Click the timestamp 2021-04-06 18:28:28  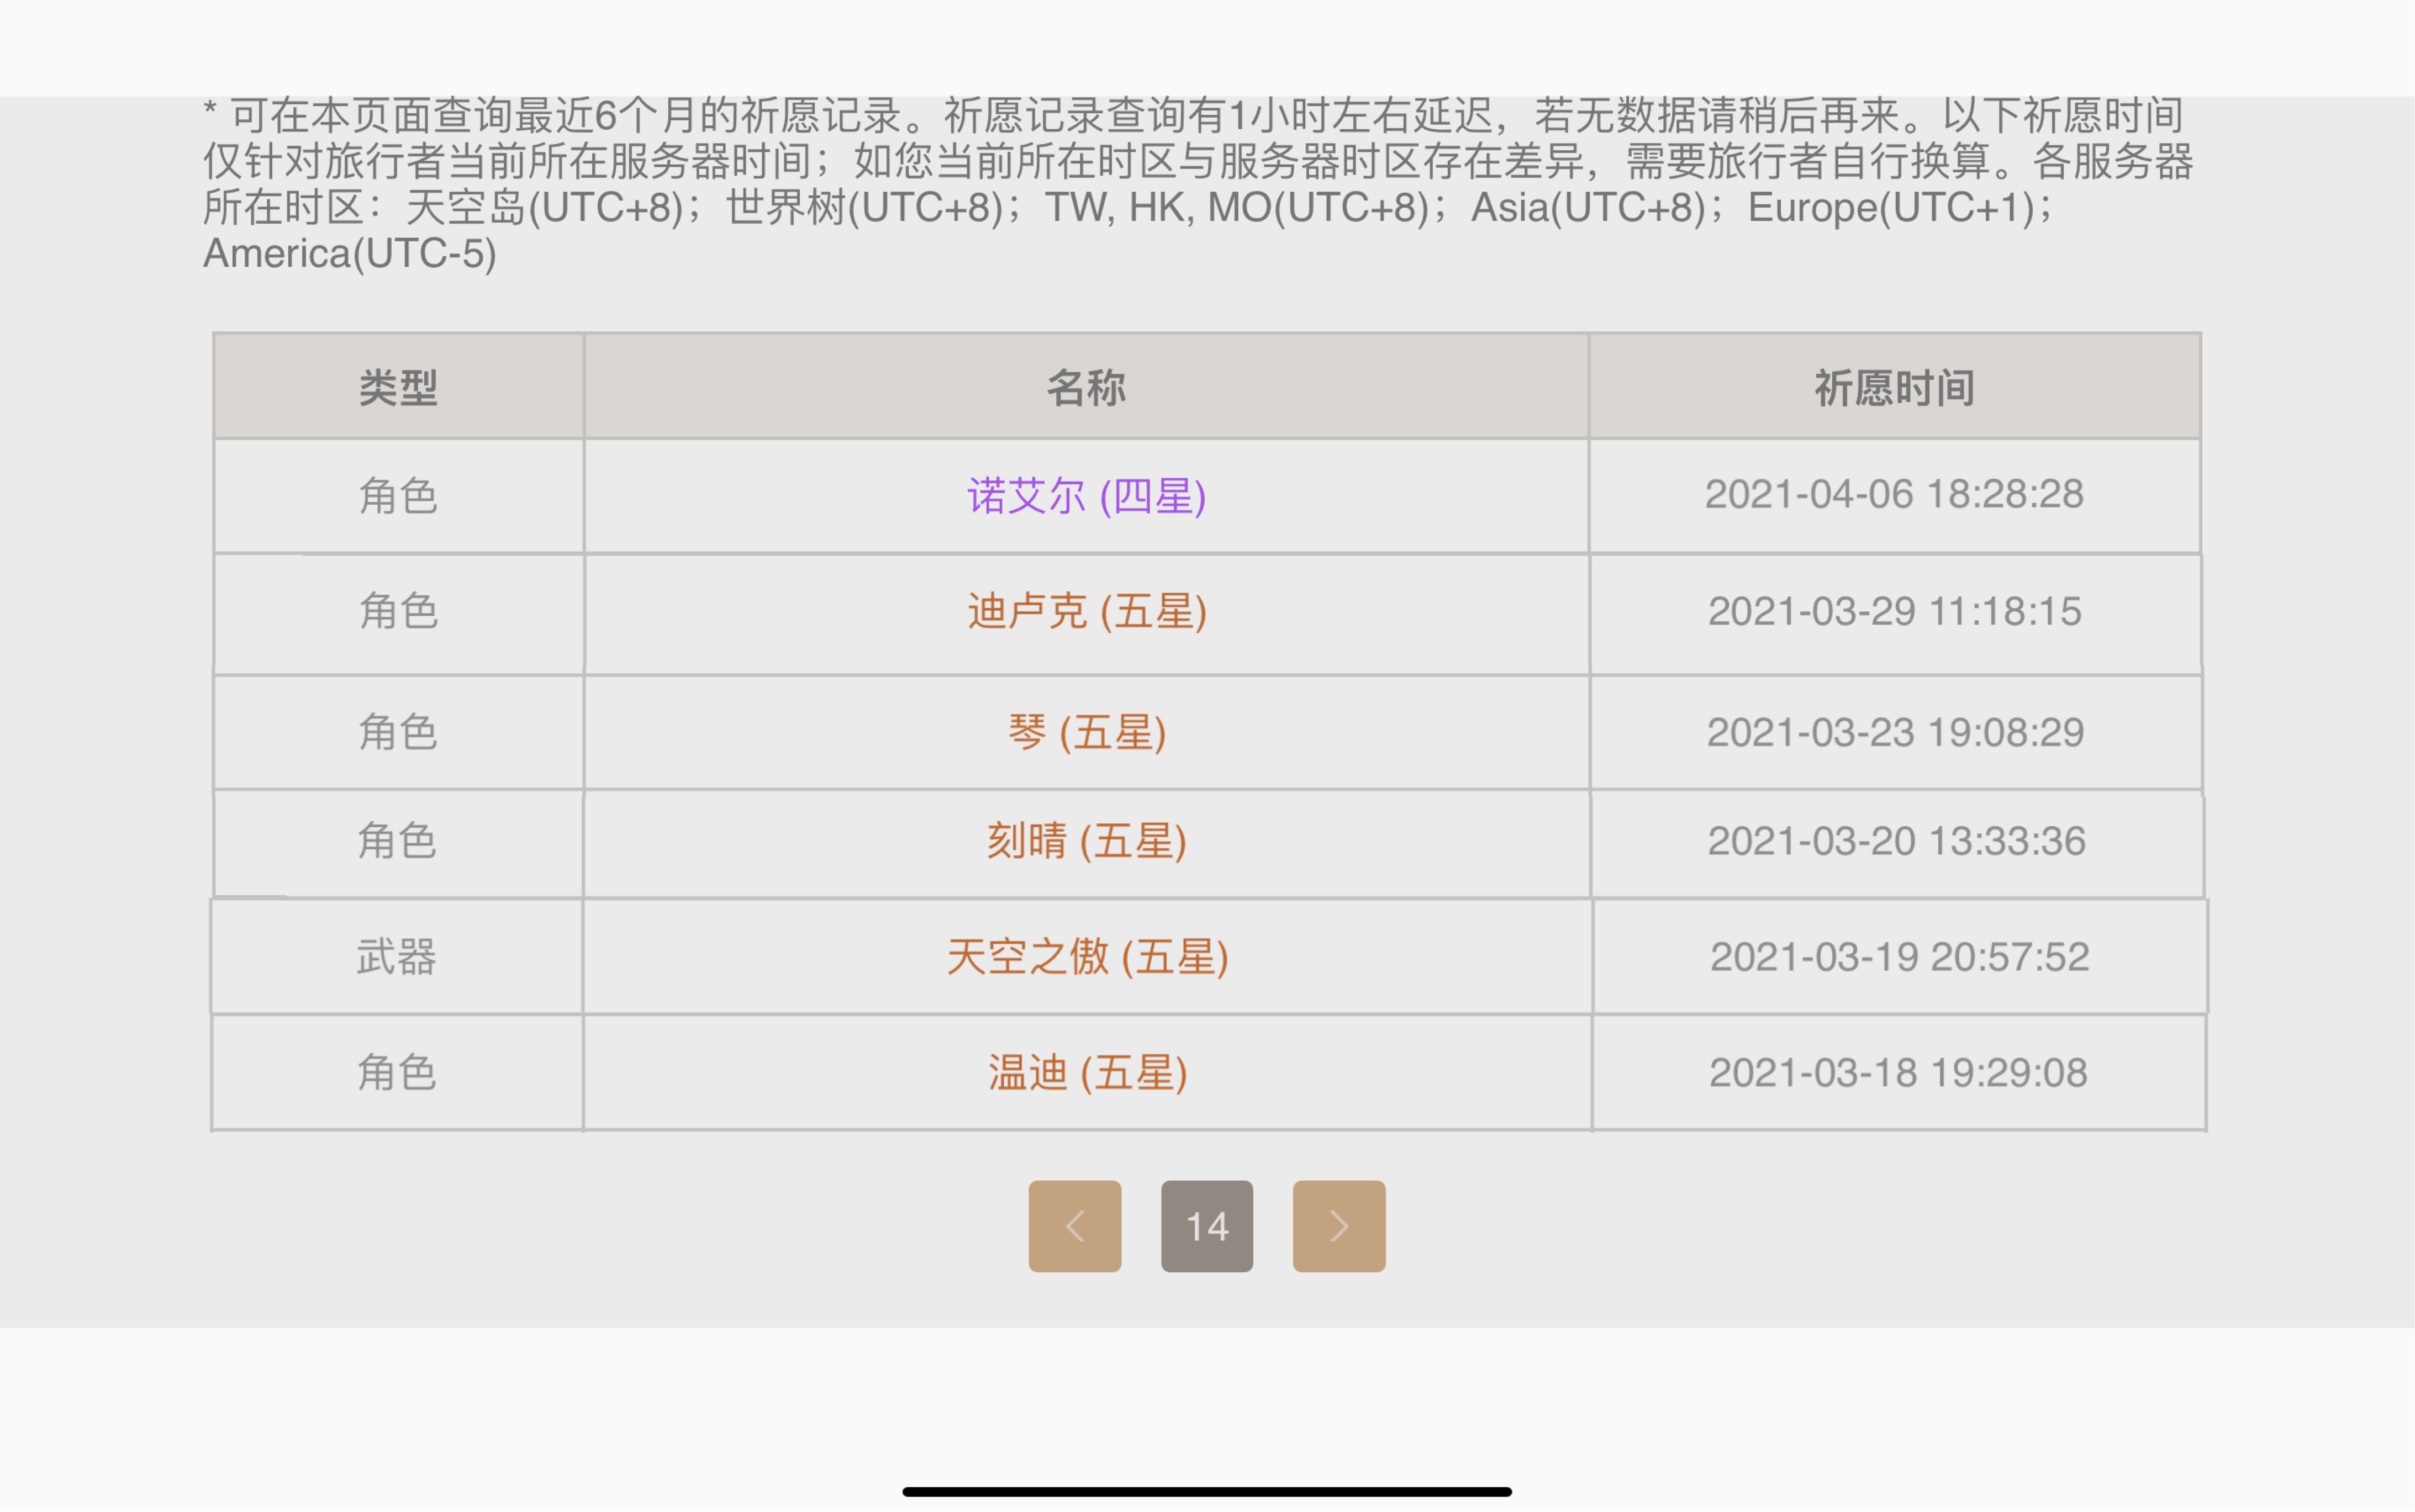point(1894,494)
